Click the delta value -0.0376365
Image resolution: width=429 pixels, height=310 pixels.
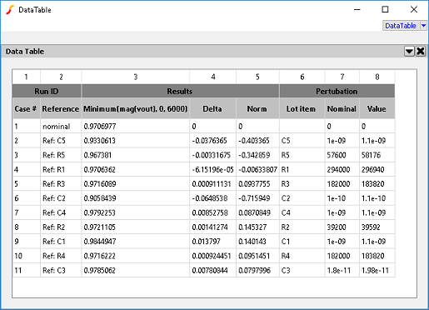[212, 141]
